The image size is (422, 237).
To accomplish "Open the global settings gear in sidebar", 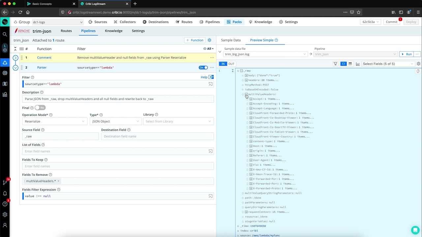I will point(5,215).
